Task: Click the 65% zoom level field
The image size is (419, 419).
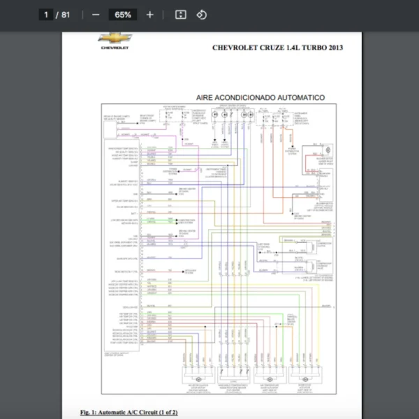Action: pyautogui.click(x=123, y=15)
